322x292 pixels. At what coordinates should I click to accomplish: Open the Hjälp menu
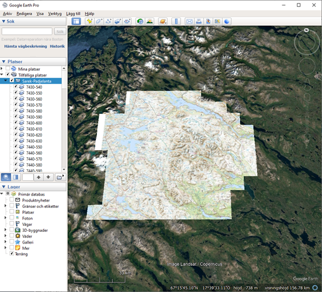(x=89, y=14)
